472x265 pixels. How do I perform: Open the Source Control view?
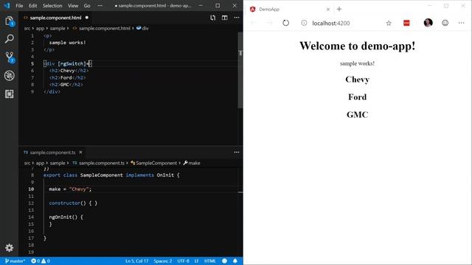pyautogui.click(x=10, y=57)
